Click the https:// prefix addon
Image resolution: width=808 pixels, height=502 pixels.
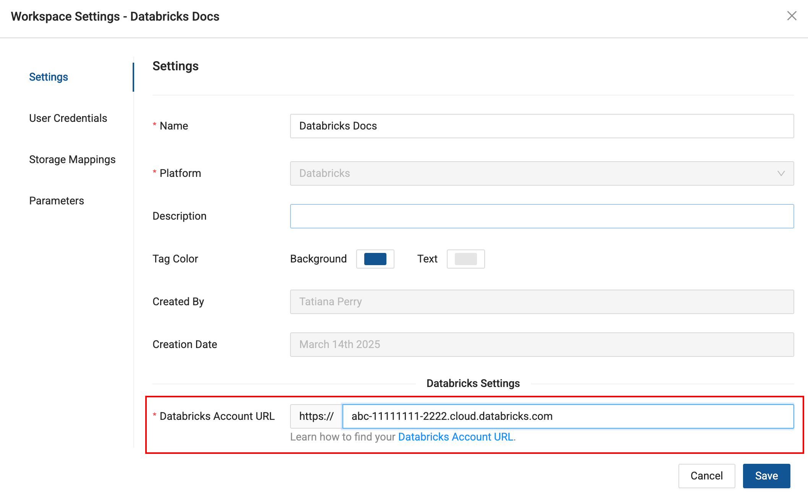click(x=316, y=416)
